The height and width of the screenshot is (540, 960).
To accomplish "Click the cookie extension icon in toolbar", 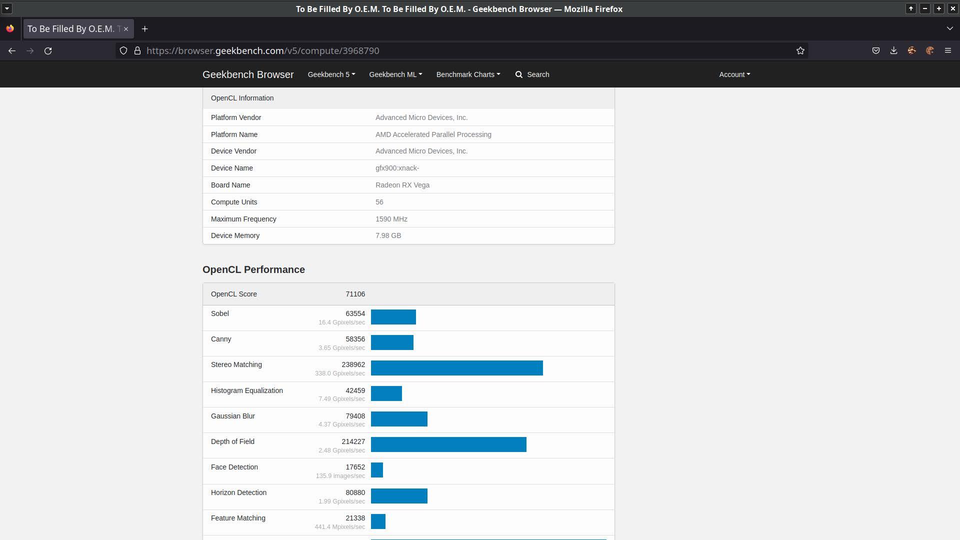I will pyautogui.click(x=930, y=50).
